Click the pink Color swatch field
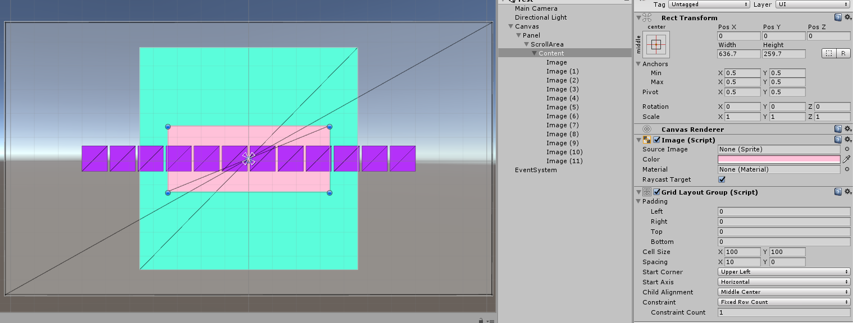Viewport: 853px width, 323px height. tap(779, 159)
